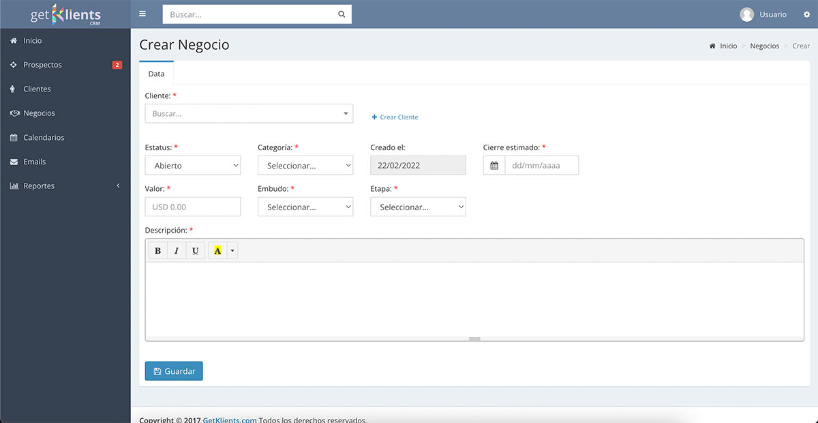Screen dimensions: 818x423
Task: Click the hamburger menu icon in header
Action: (142, 14)
